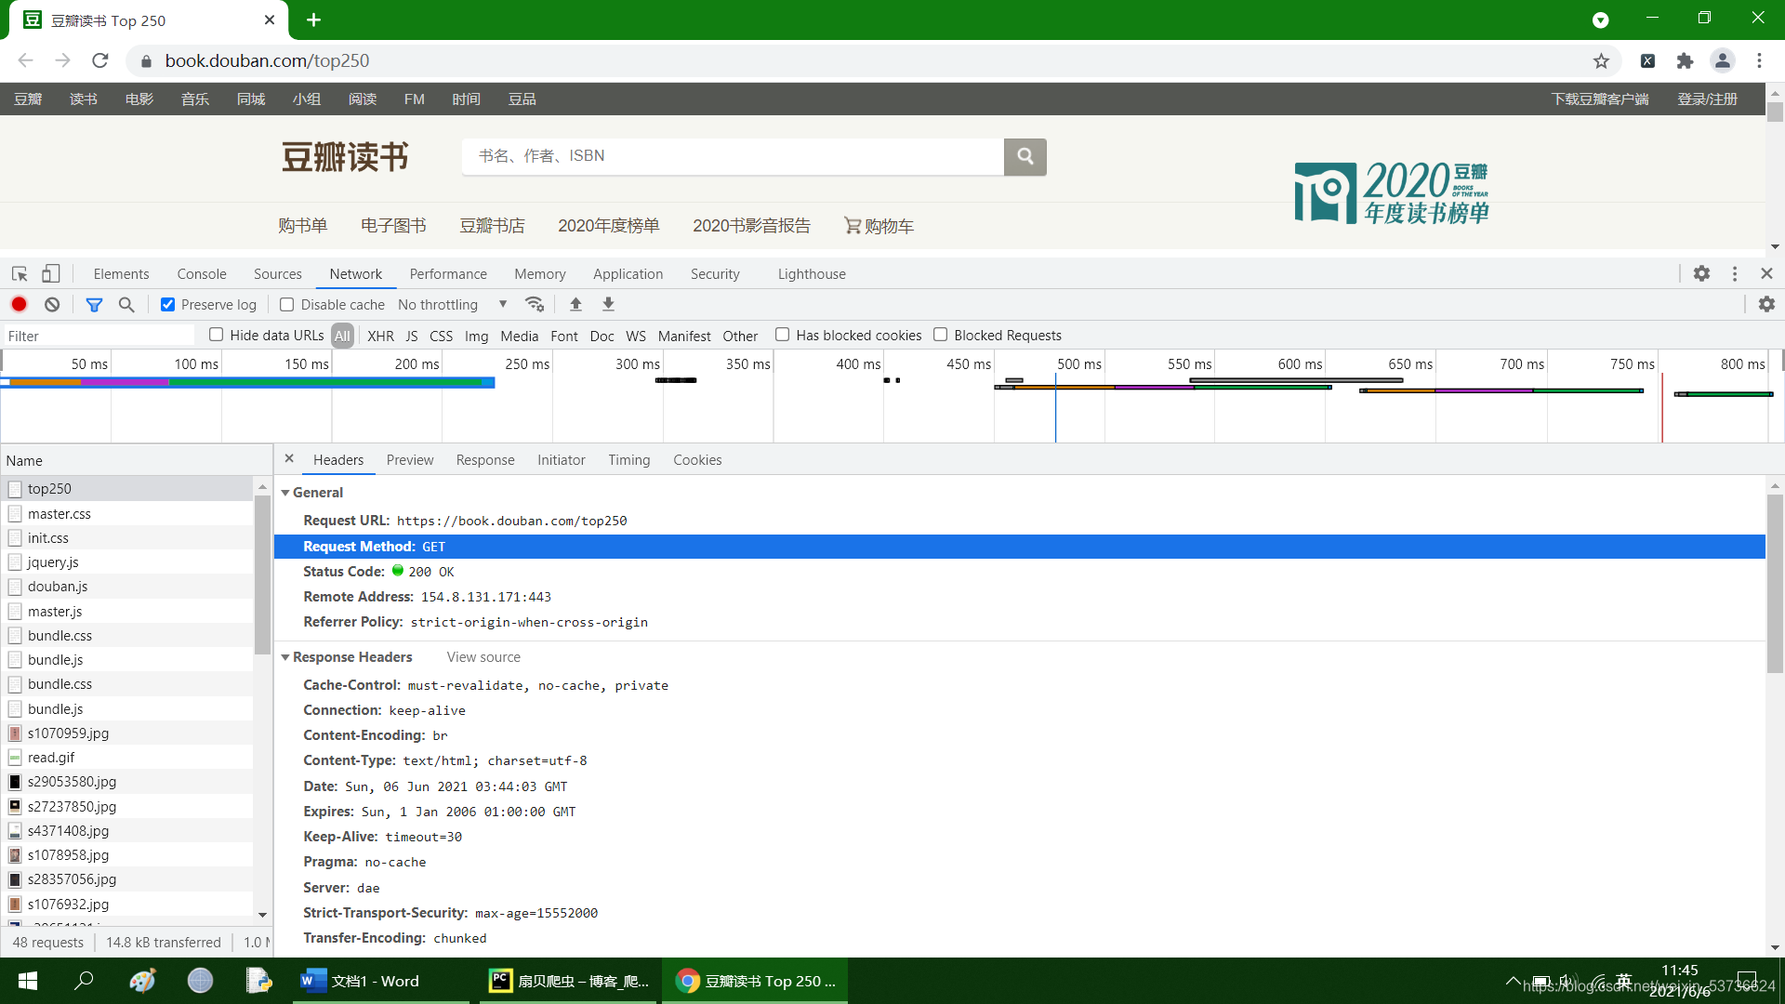This screenshot has height=1004, width=1785.
Task: Toggle Preserve log checkbox
Action: (x=167, y=304)
